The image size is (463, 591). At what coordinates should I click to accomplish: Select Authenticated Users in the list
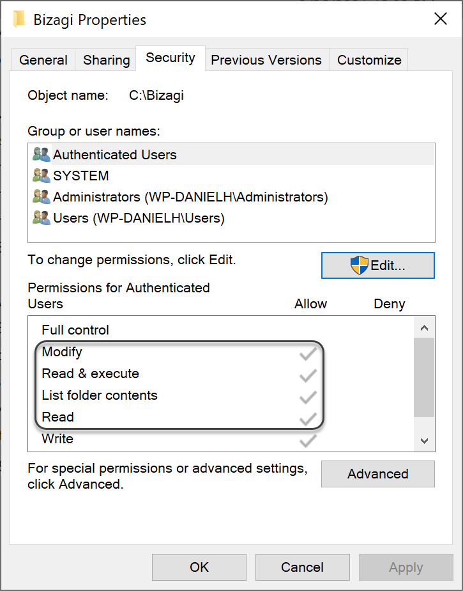tap(231, 155)
